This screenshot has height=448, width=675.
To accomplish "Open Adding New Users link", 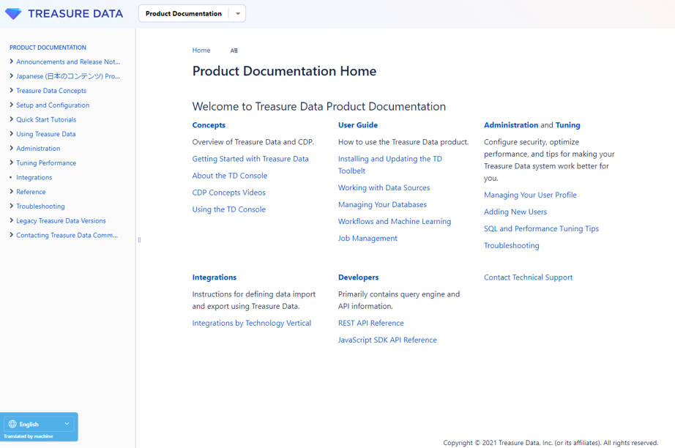I will point(515,212).
